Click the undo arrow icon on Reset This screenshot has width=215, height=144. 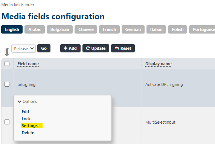pos(117,48)
